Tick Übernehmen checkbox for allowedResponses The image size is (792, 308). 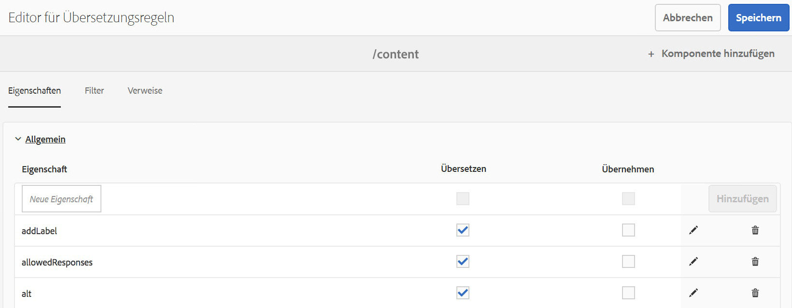point(628,262)
